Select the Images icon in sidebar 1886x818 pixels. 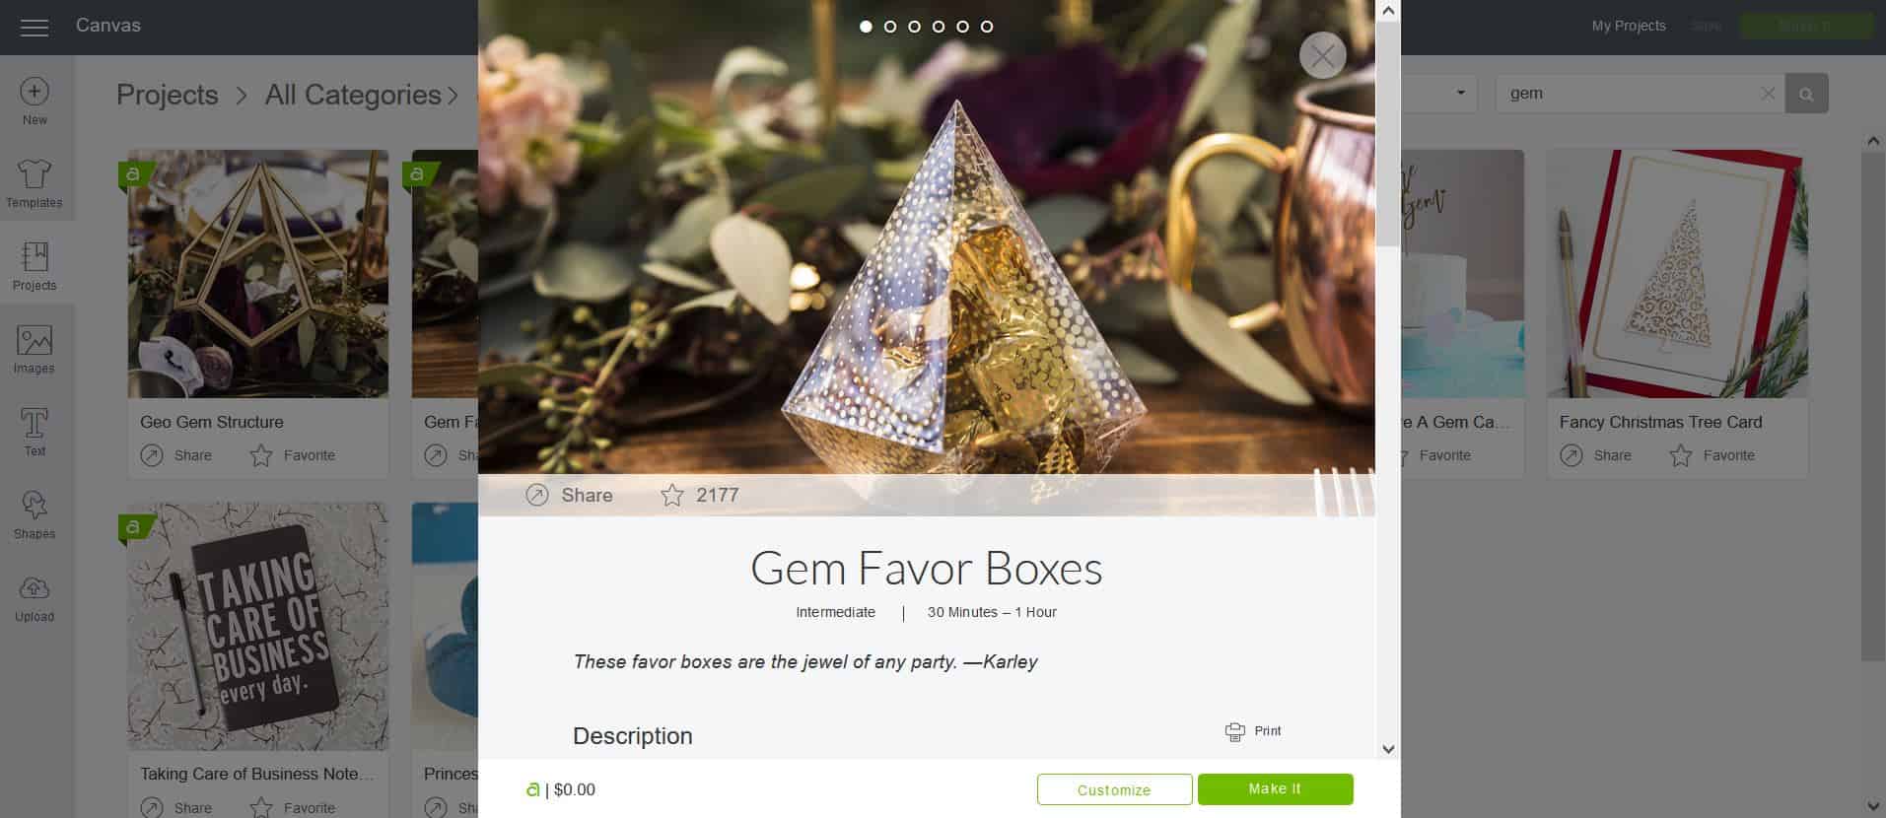(x=35, y=341)
